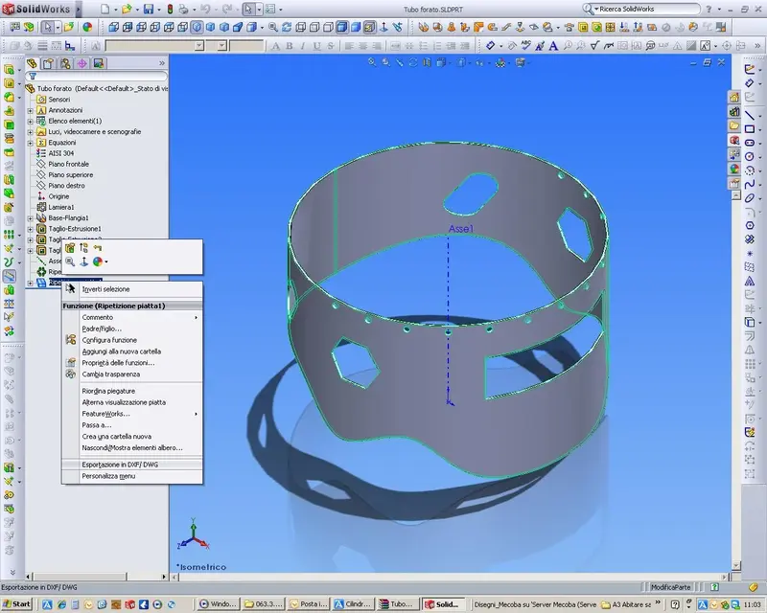Select the Line sketch tool

point(750,115)
